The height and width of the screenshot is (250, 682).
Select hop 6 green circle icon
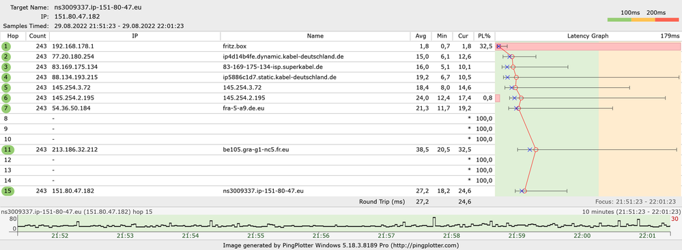click(6, 98)
